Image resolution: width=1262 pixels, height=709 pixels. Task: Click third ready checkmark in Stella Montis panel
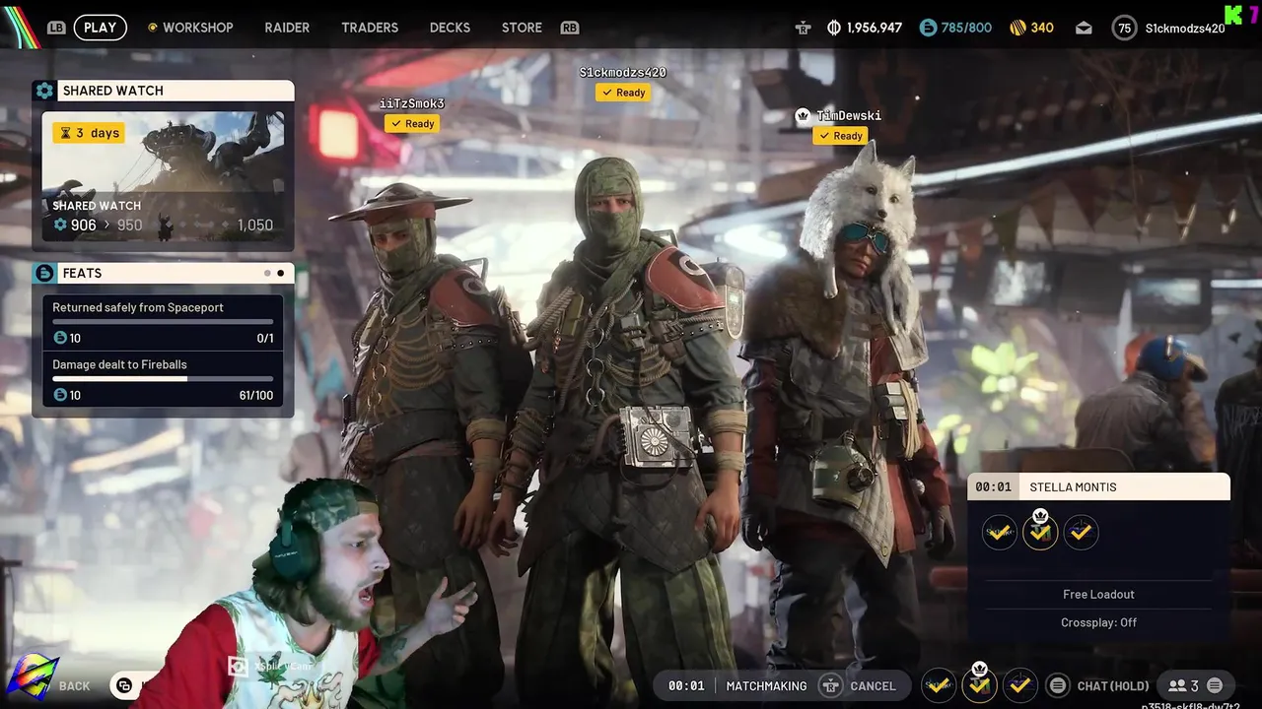(1081, 532)
